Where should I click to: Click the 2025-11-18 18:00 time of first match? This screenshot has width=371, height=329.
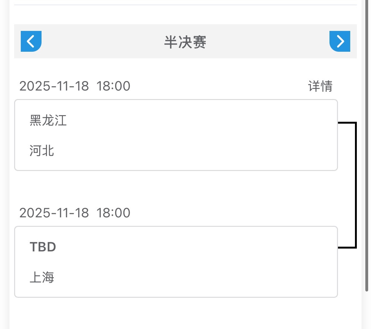[x=75, y=86]
